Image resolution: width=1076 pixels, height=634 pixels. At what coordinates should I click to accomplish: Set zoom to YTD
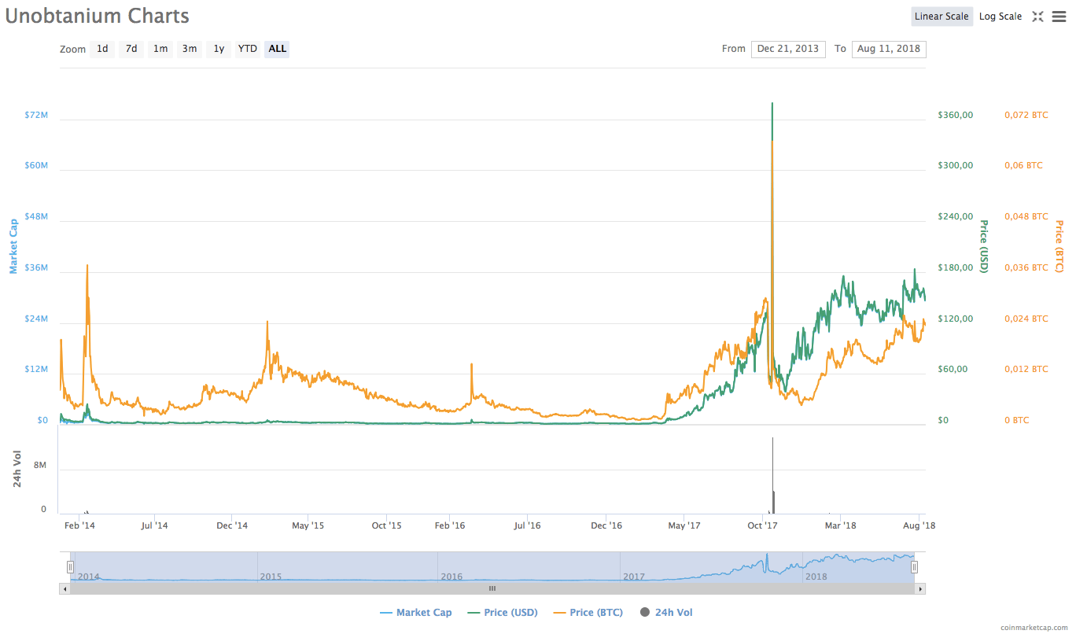248,49
